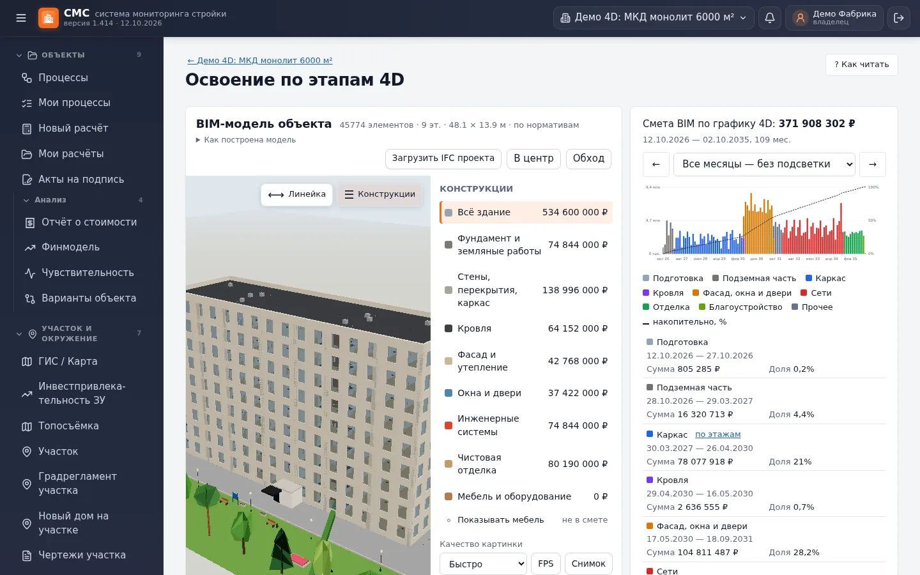The height and width of the screenshot is (575, 920).
Task: Click the Отчёт о стоимости icon
Action: (x=30, y=222)
